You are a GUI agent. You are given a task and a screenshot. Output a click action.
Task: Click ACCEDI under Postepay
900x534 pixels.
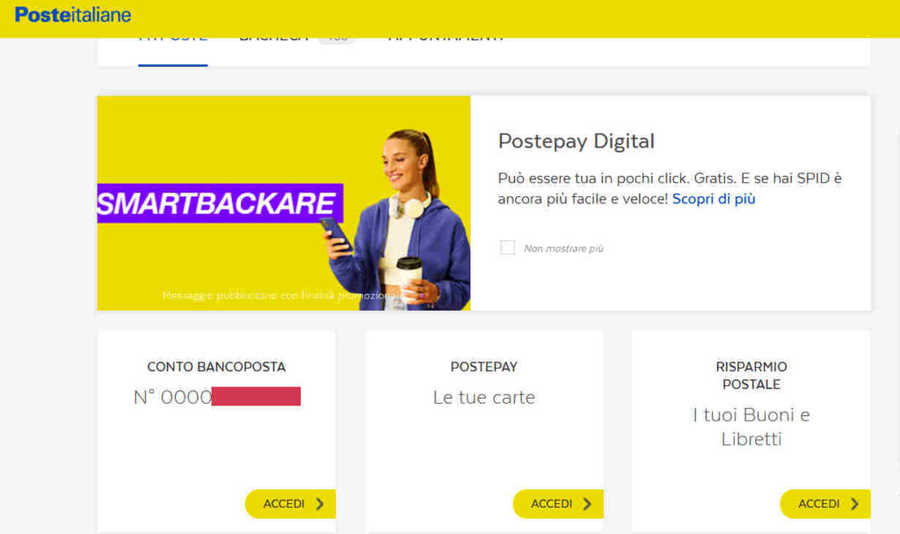coord(558,504)
